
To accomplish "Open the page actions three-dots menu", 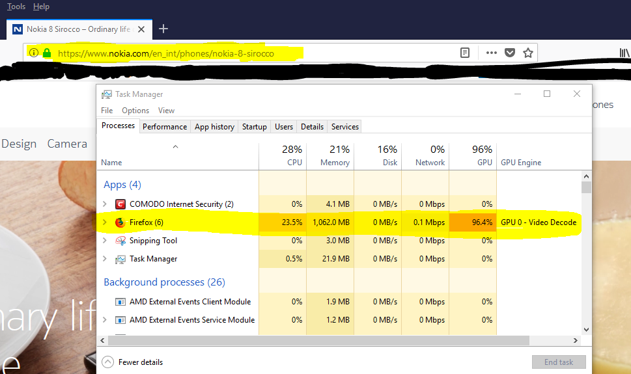I will pos(492,53).
